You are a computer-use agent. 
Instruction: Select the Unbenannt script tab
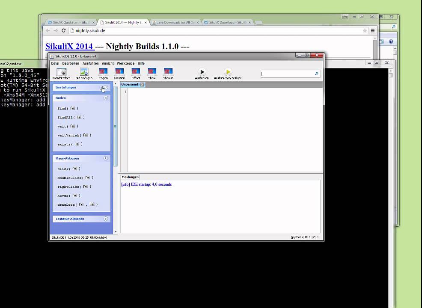click(x=130, y=84)
